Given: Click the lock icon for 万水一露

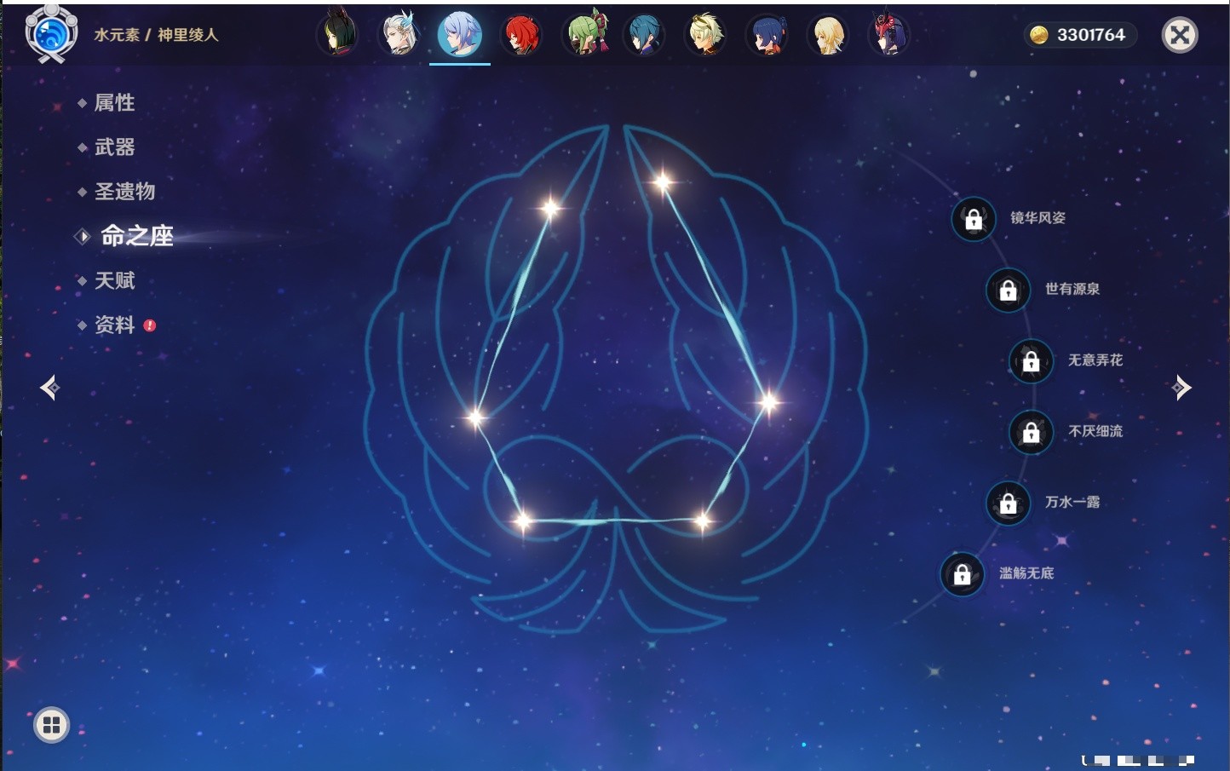Looking at the screenshot, I should (1009, 503).
